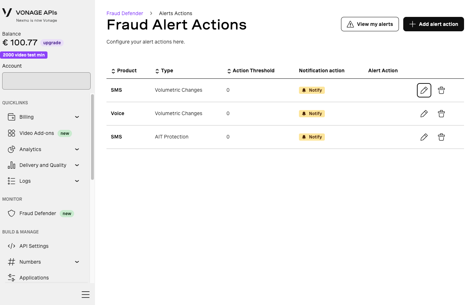The height and width of the screenshot is (305, 468).
Task: Open Video Add-ons from the sidebar icon
Action: (12, 133)
